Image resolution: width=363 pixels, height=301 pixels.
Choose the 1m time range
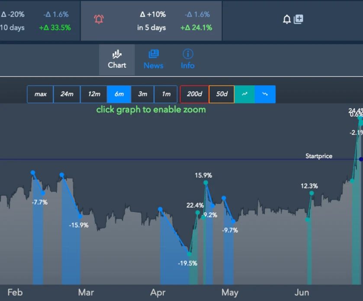click(166, 94)
